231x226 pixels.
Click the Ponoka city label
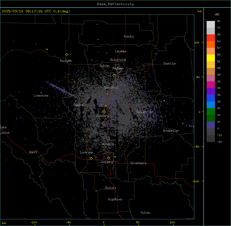click(x=129, y=37)
